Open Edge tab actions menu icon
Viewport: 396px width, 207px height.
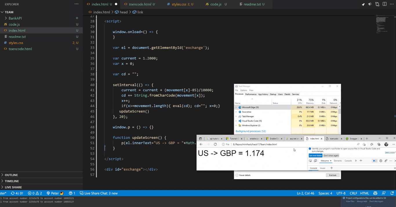(200, 139)
